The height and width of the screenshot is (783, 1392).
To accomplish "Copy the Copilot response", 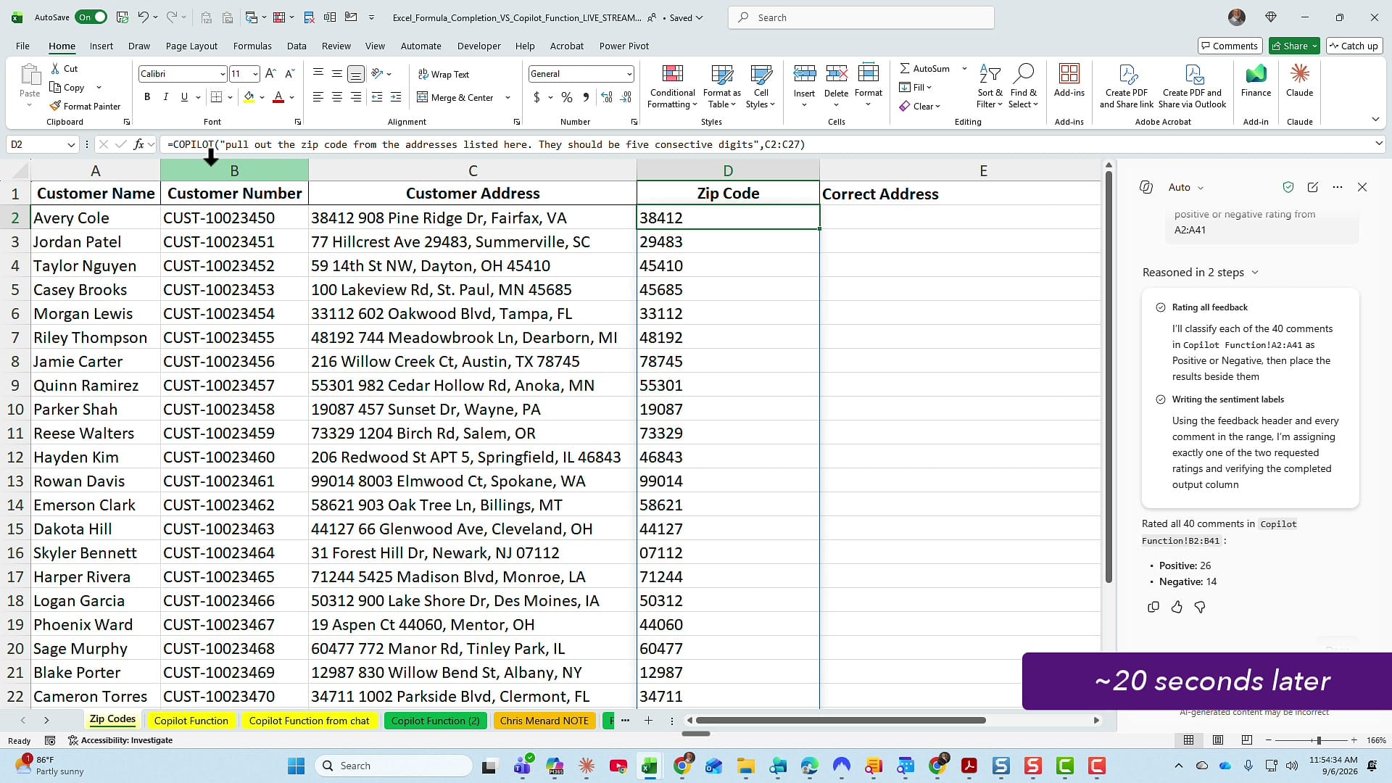I will click(x=1153, y=607).
